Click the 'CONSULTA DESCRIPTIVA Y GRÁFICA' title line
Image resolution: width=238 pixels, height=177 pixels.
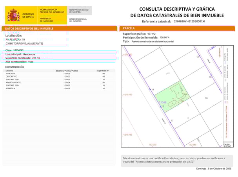click(177, 9)
